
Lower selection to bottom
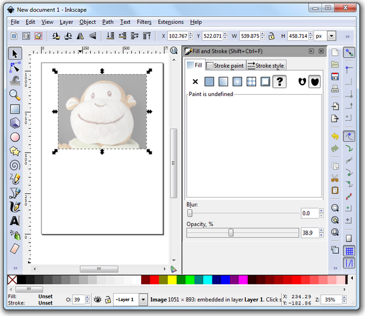(110, 36)
